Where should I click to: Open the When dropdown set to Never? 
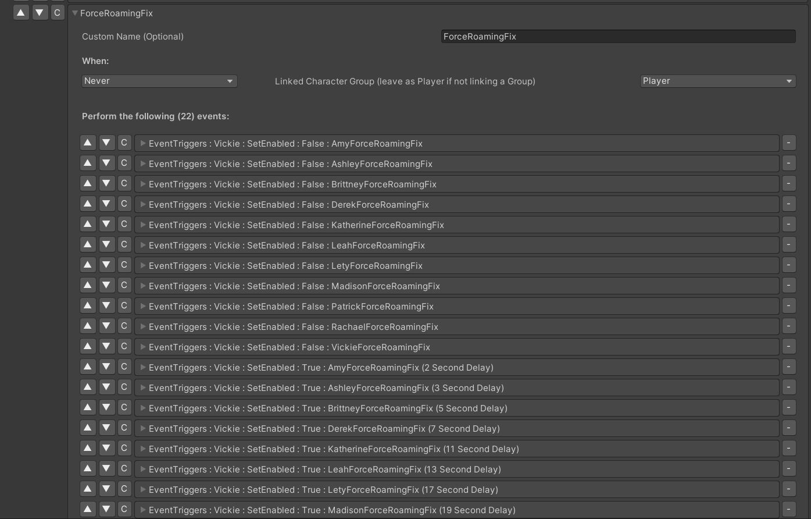[159, 81]
